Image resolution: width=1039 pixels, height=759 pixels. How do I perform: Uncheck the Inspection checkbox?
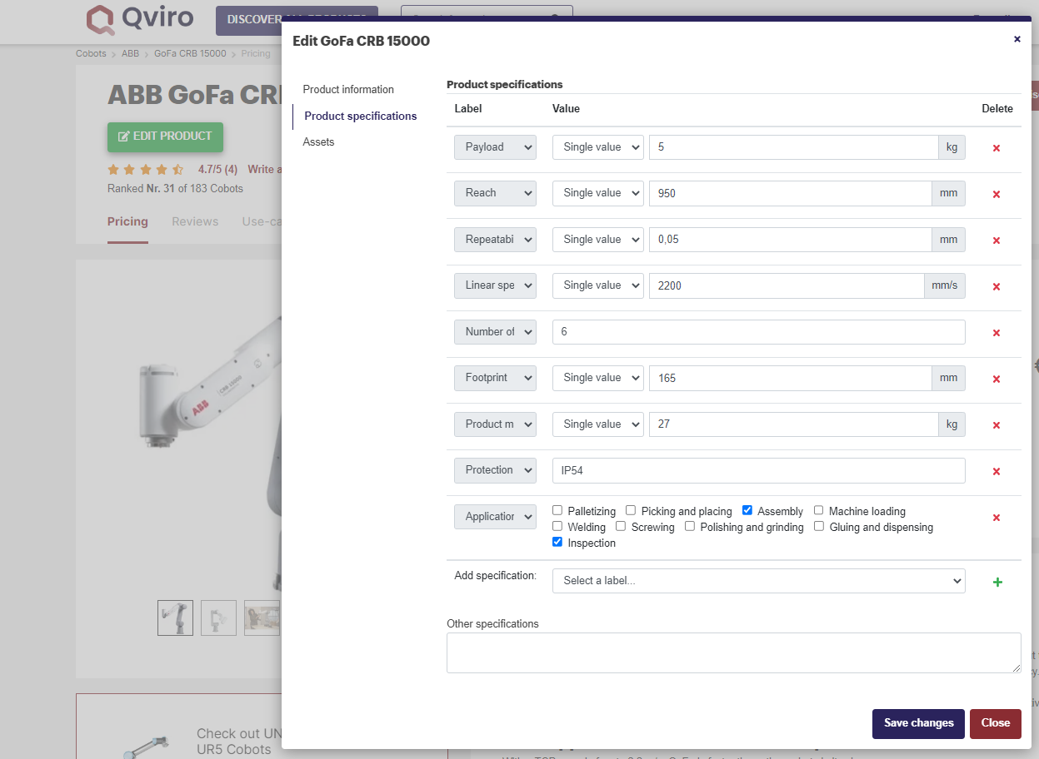(x=557, y=542)
